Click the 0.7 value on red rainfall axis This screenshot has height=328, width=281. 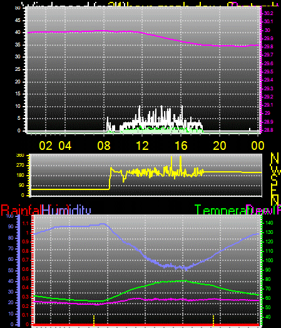26,260
